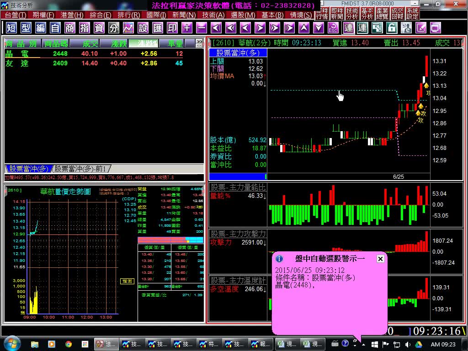Open the 國際(I) menu
The height and width of the screenshot is (351, 468).
[x=156, y=15]
